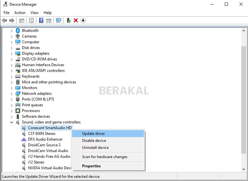Expand the Network adapters category
Screen dimensions: 248x181
[x=11, y=94]
